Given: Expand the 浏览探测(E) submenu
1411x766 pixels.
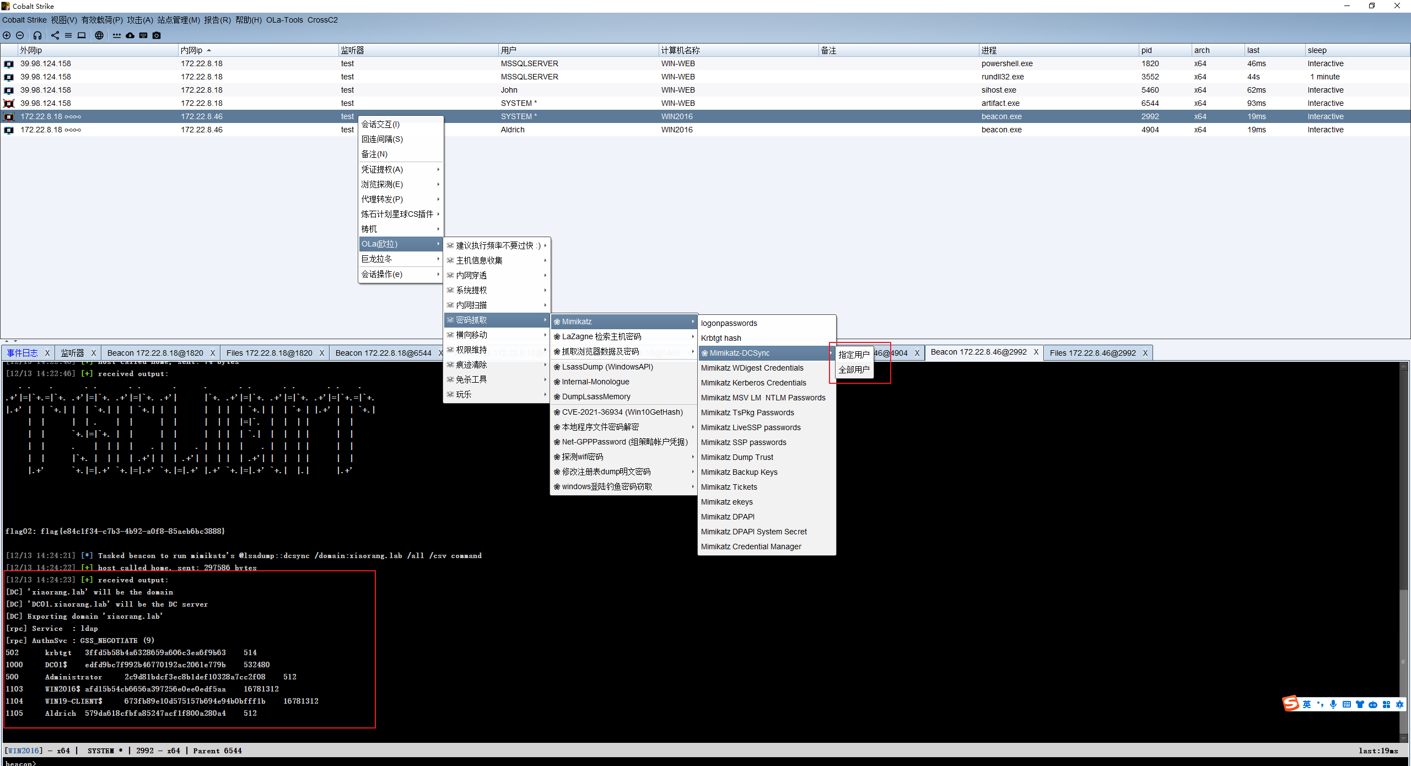Looking at the screenshot, I should 401,184.
